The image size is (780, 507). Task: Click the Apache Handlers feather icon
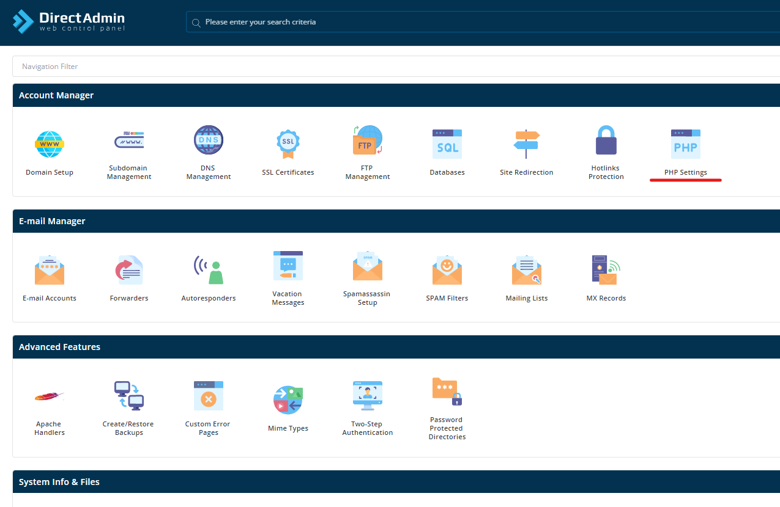tap(49, 395)
